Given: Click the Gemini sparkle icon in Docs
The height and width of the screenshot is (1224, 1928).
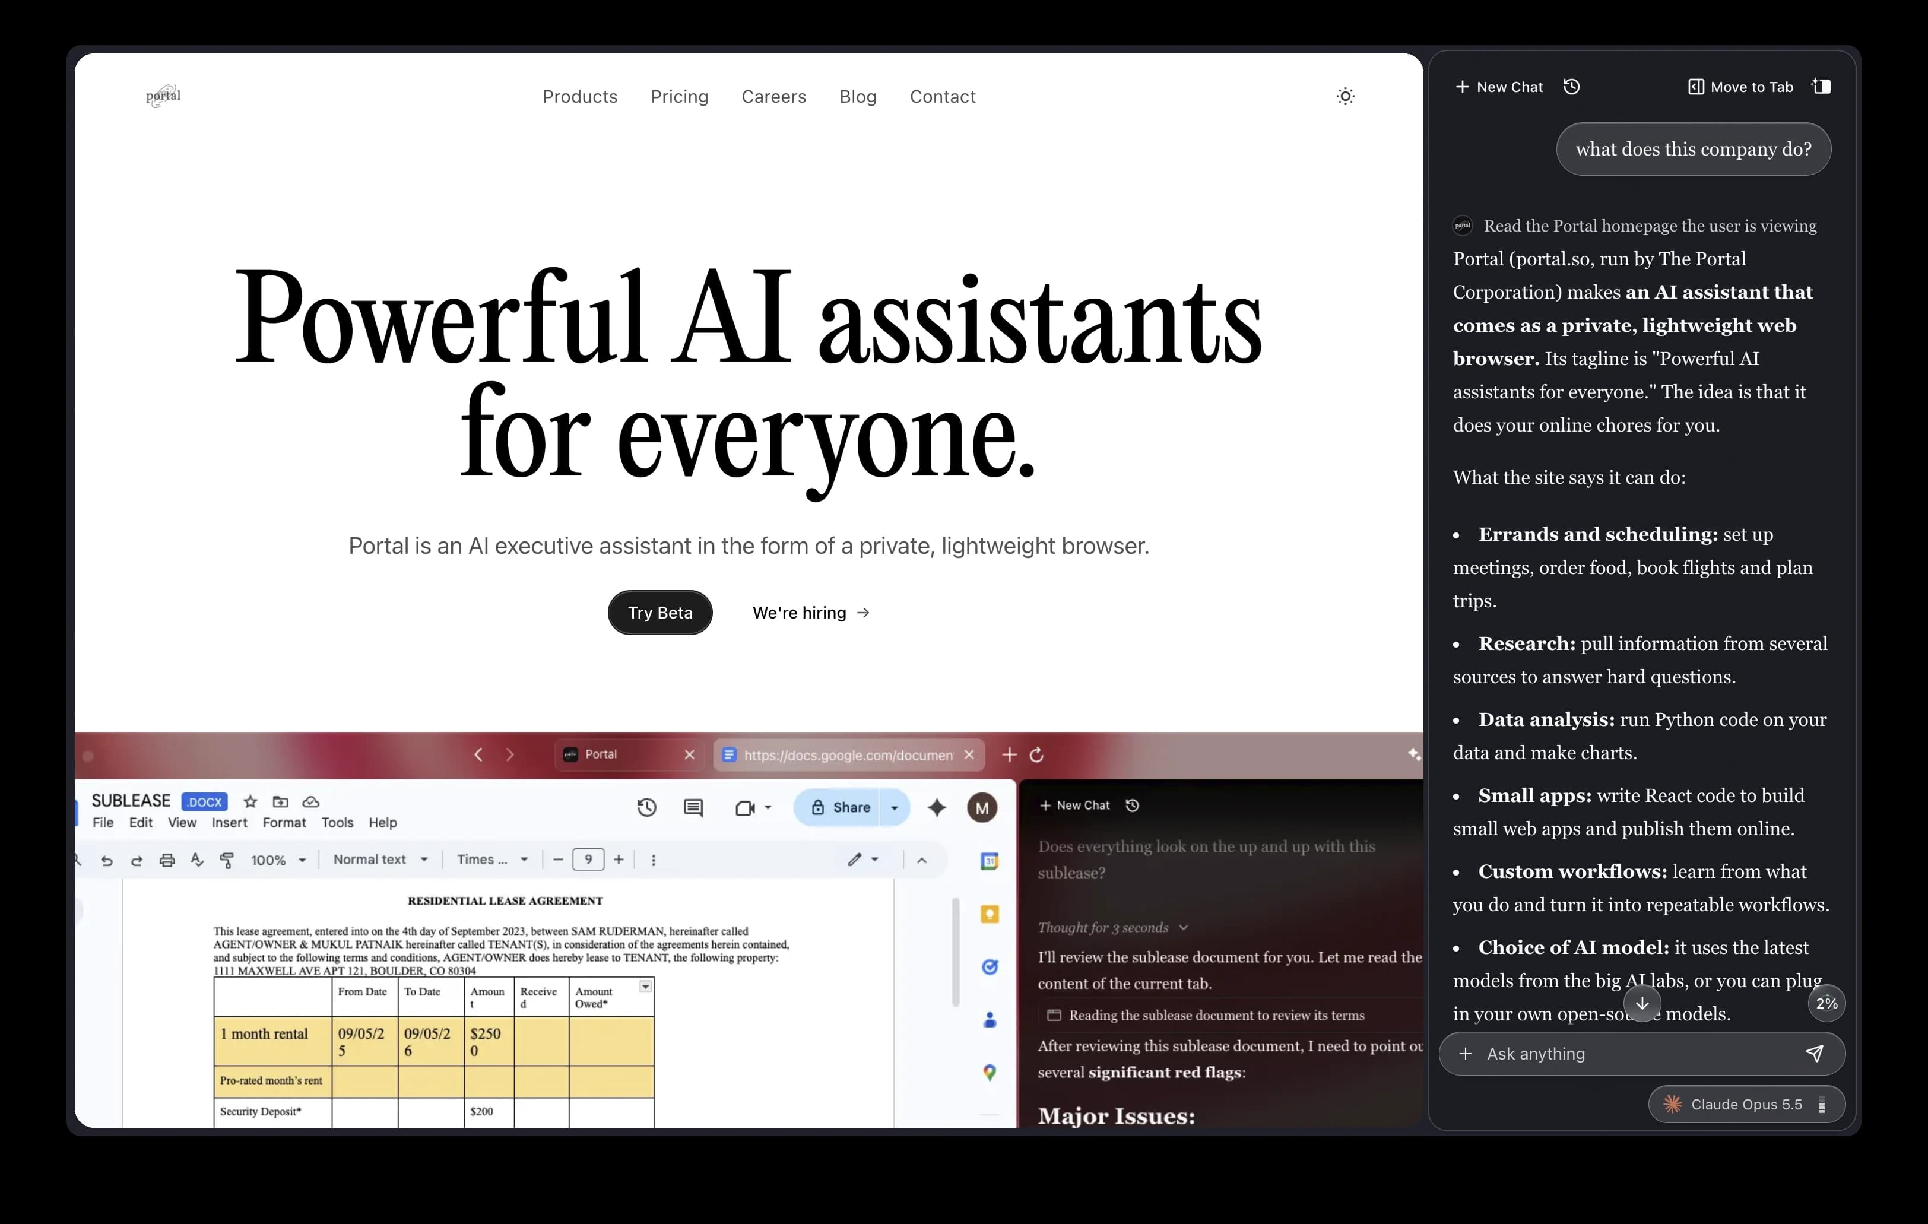Looking at the screenshot, I should (937, 808).
